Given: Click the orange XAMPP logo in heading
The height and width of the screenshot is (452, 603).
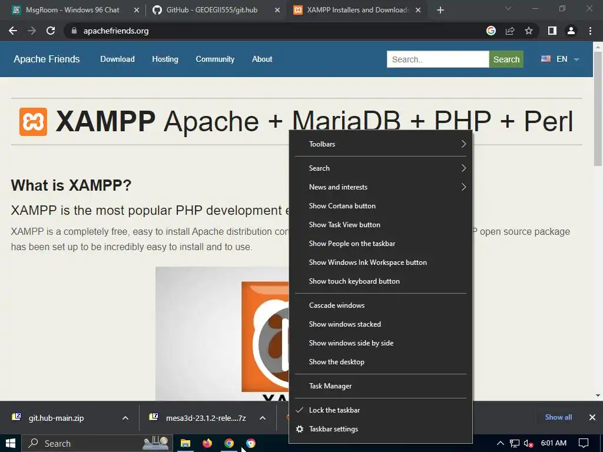Looking at the screenshot, I should (x=33, y=122).
